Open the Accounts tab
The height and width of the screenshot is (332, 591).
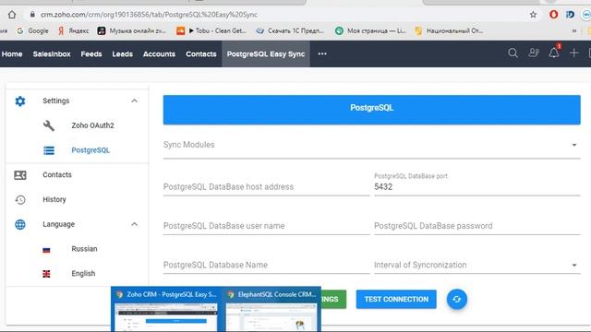tap(159, 53)
